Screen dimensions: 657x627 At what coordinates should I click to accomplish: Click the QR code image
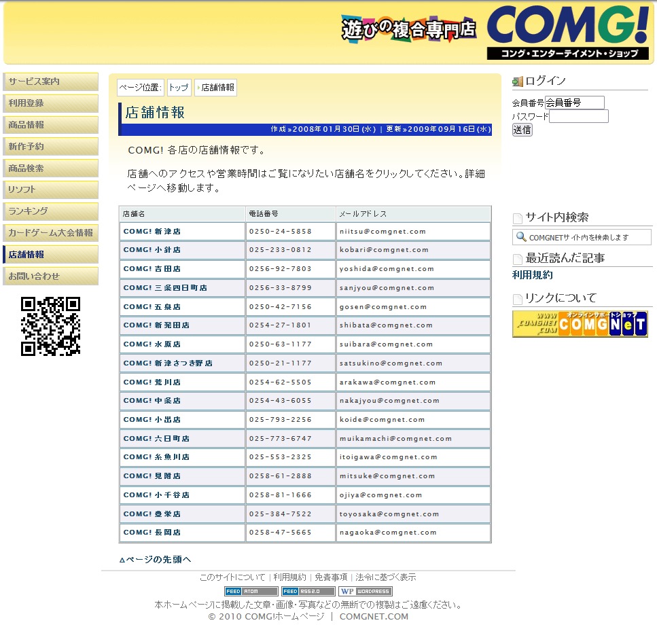[x=51, y=326]
